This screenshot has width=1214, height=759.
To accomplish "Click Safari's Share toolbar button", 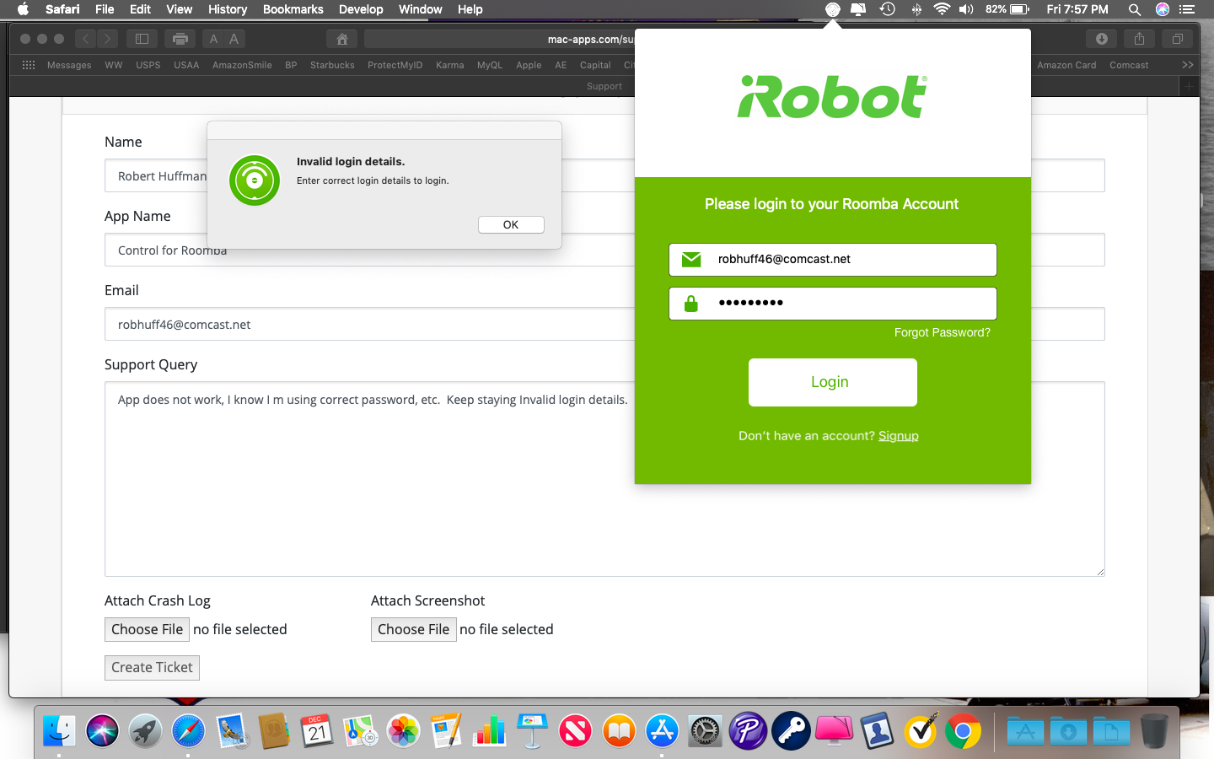I will click(x=1139, y=39).
